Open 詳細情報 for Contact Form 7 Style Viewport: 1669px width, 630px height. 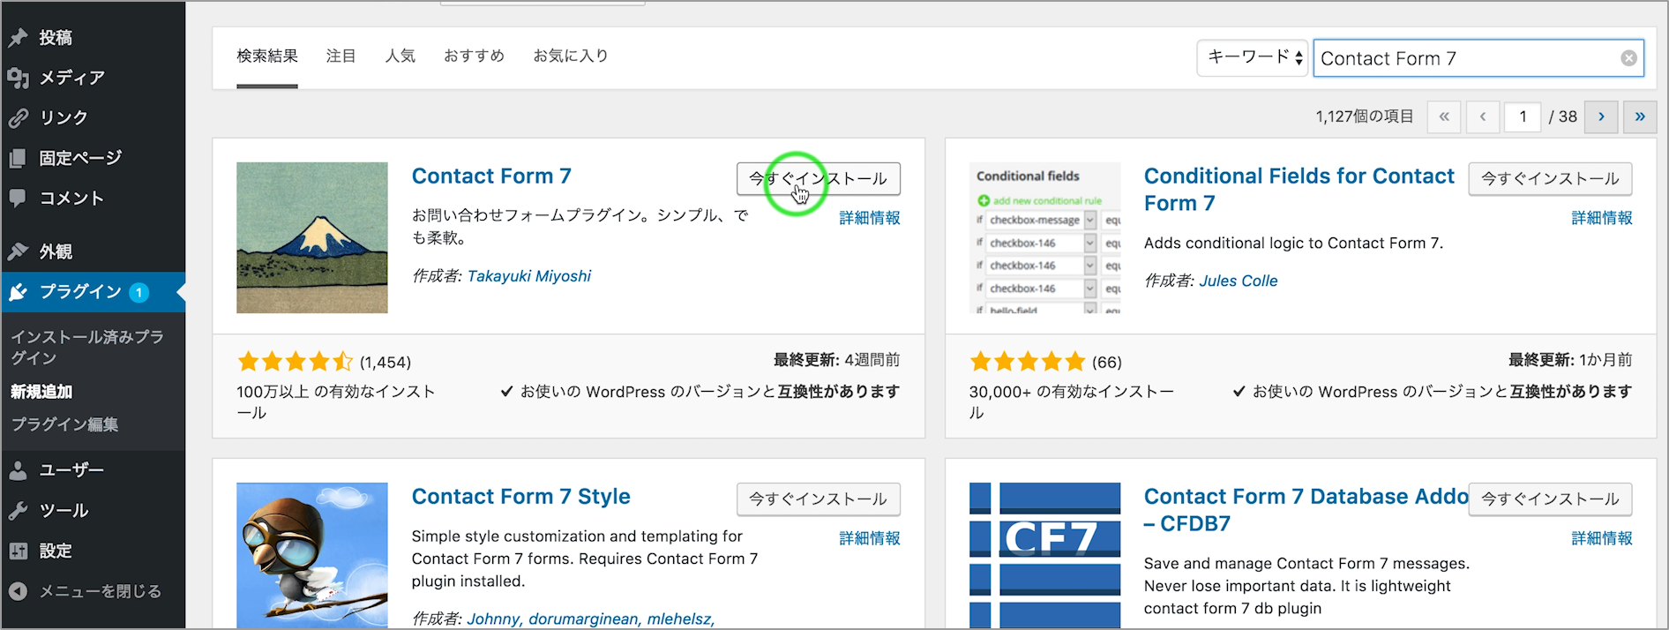click(x=870, y=538)
